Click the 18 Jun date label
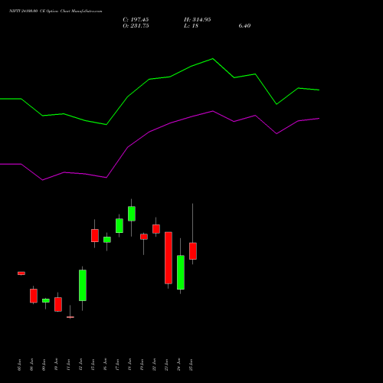Viewport: 383px width, 383px height. [130, 365]
